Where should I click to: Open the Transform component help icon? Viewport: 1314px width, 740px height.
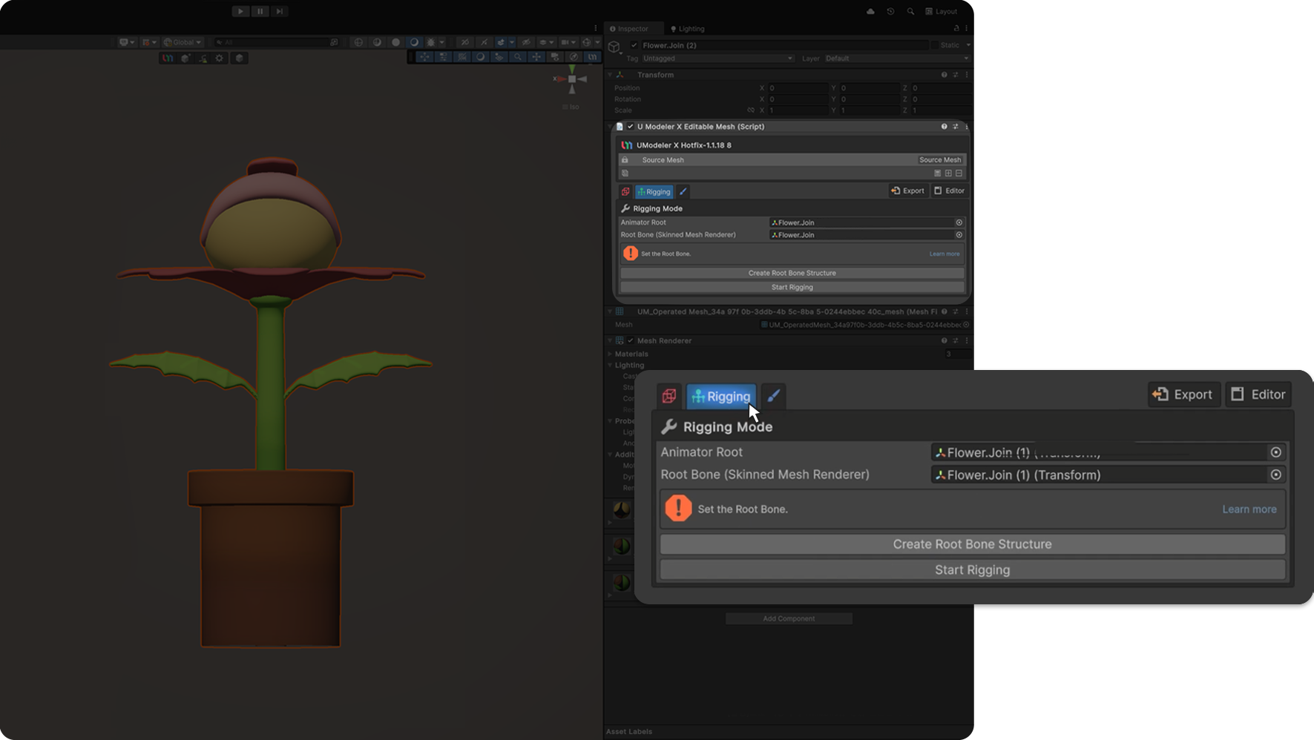[944, 75]
